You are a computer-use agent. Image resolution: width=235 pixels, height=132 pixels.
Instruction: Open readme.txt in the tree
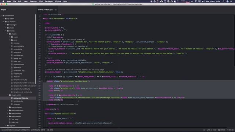tap(17, 67)
